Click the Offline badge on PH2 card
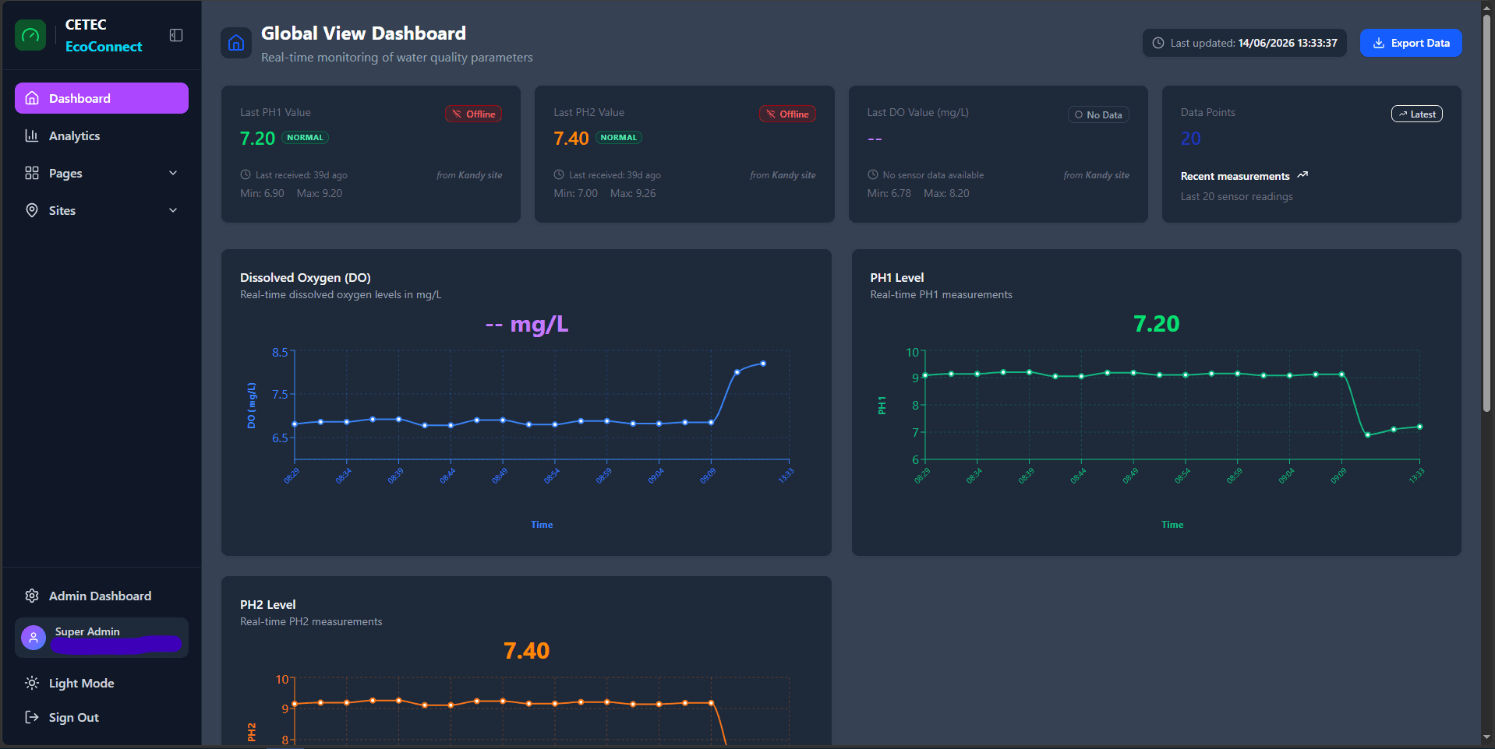Screen dimensions: 1495x749 click(787, 114)
